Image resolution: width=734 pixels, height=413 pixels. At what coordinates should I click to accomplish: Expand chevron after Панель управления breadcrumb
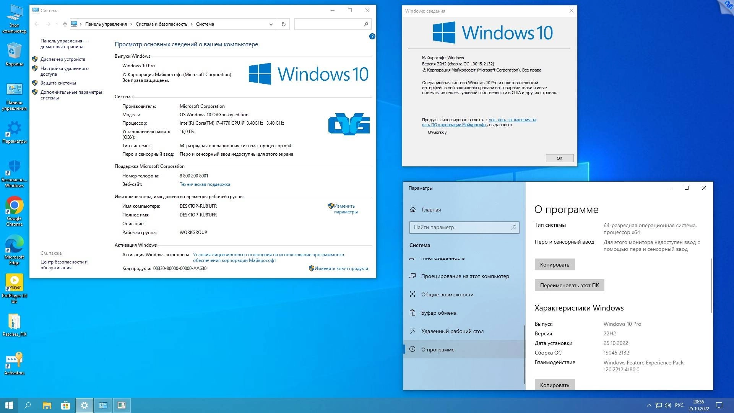131,24
